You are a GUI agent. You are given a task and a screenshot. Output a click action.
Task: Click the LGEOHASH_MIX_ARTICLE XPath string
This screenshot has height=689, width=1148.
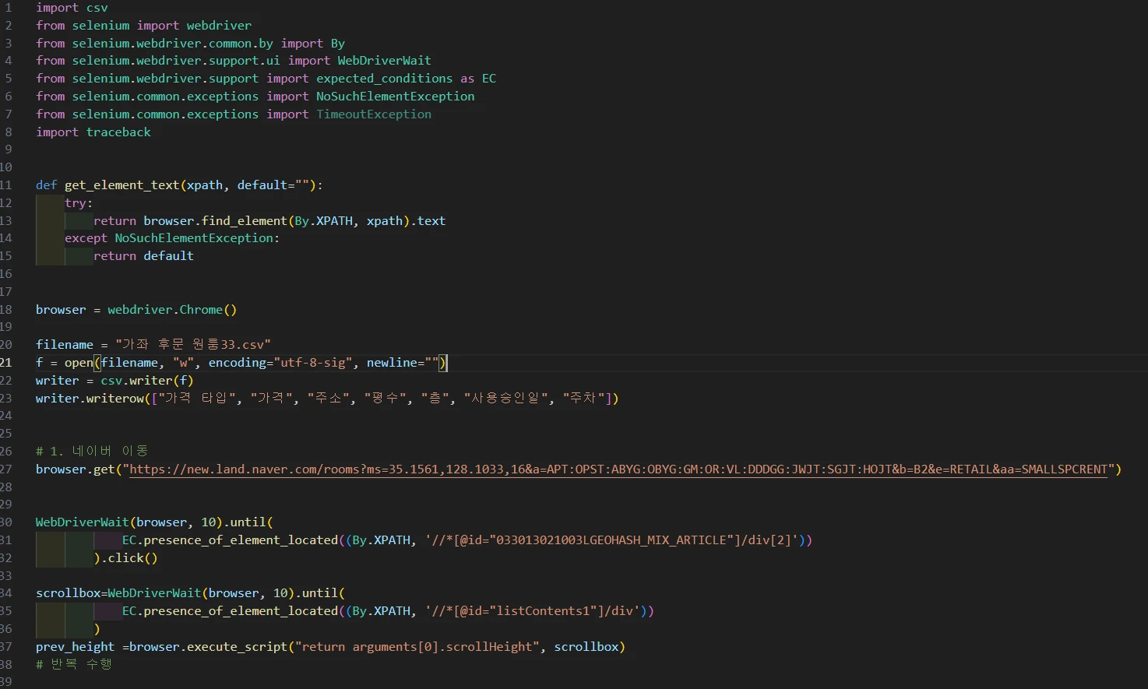click(x=613, y=540)
